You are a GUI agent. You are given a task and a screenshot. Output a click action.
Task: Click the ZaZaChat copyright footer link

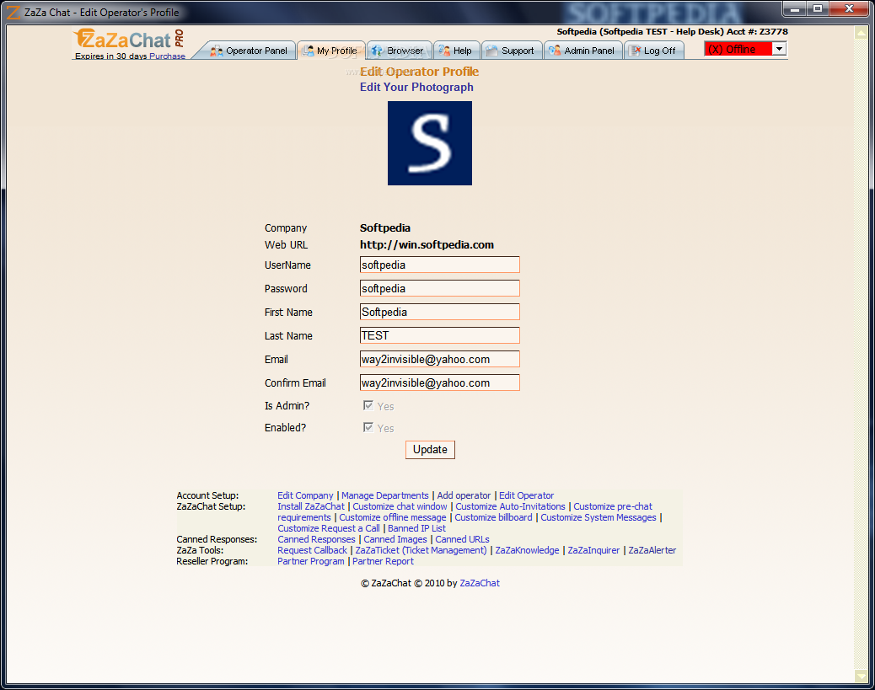click(x=480, y=583)
